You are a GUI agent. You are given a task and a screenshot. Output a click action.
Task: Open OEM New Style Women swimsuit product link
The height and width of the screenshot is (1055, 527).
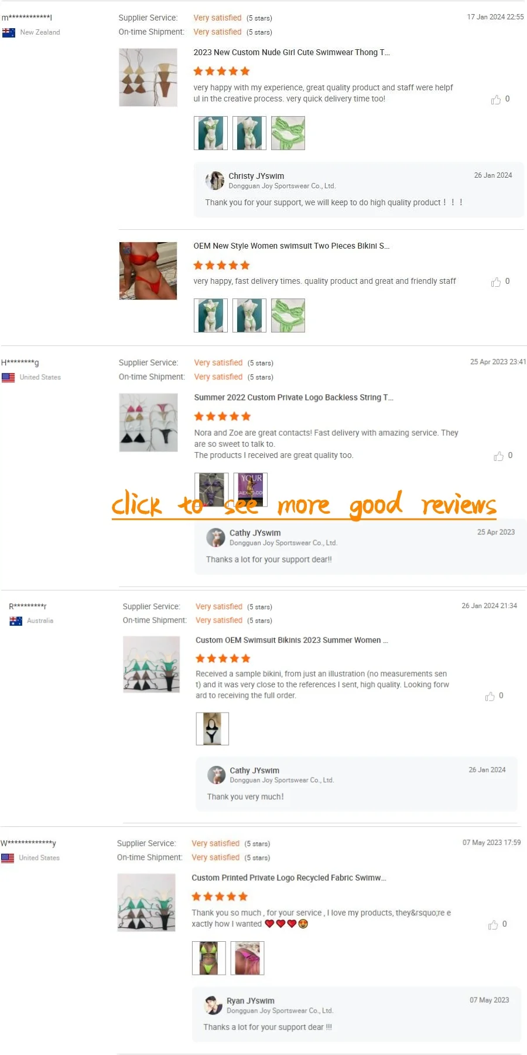tap(292, 246)
